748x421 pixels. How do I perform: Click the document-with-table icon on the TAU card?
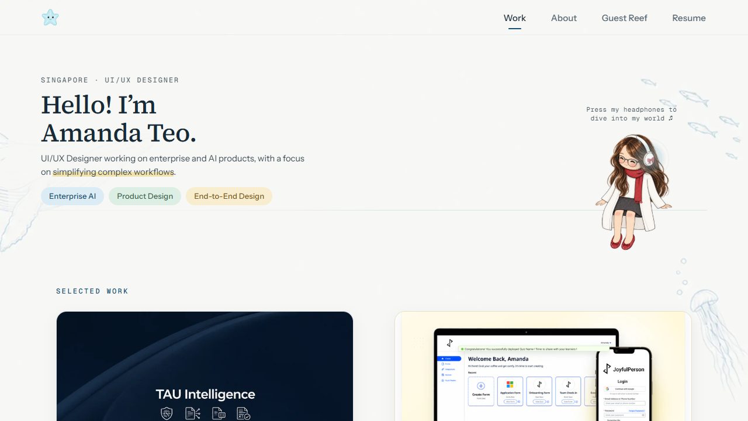[219, 413]
